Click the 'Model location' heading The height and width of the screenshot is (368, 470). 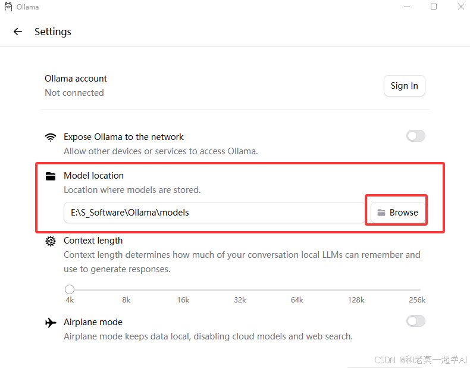tap(93, 176)
